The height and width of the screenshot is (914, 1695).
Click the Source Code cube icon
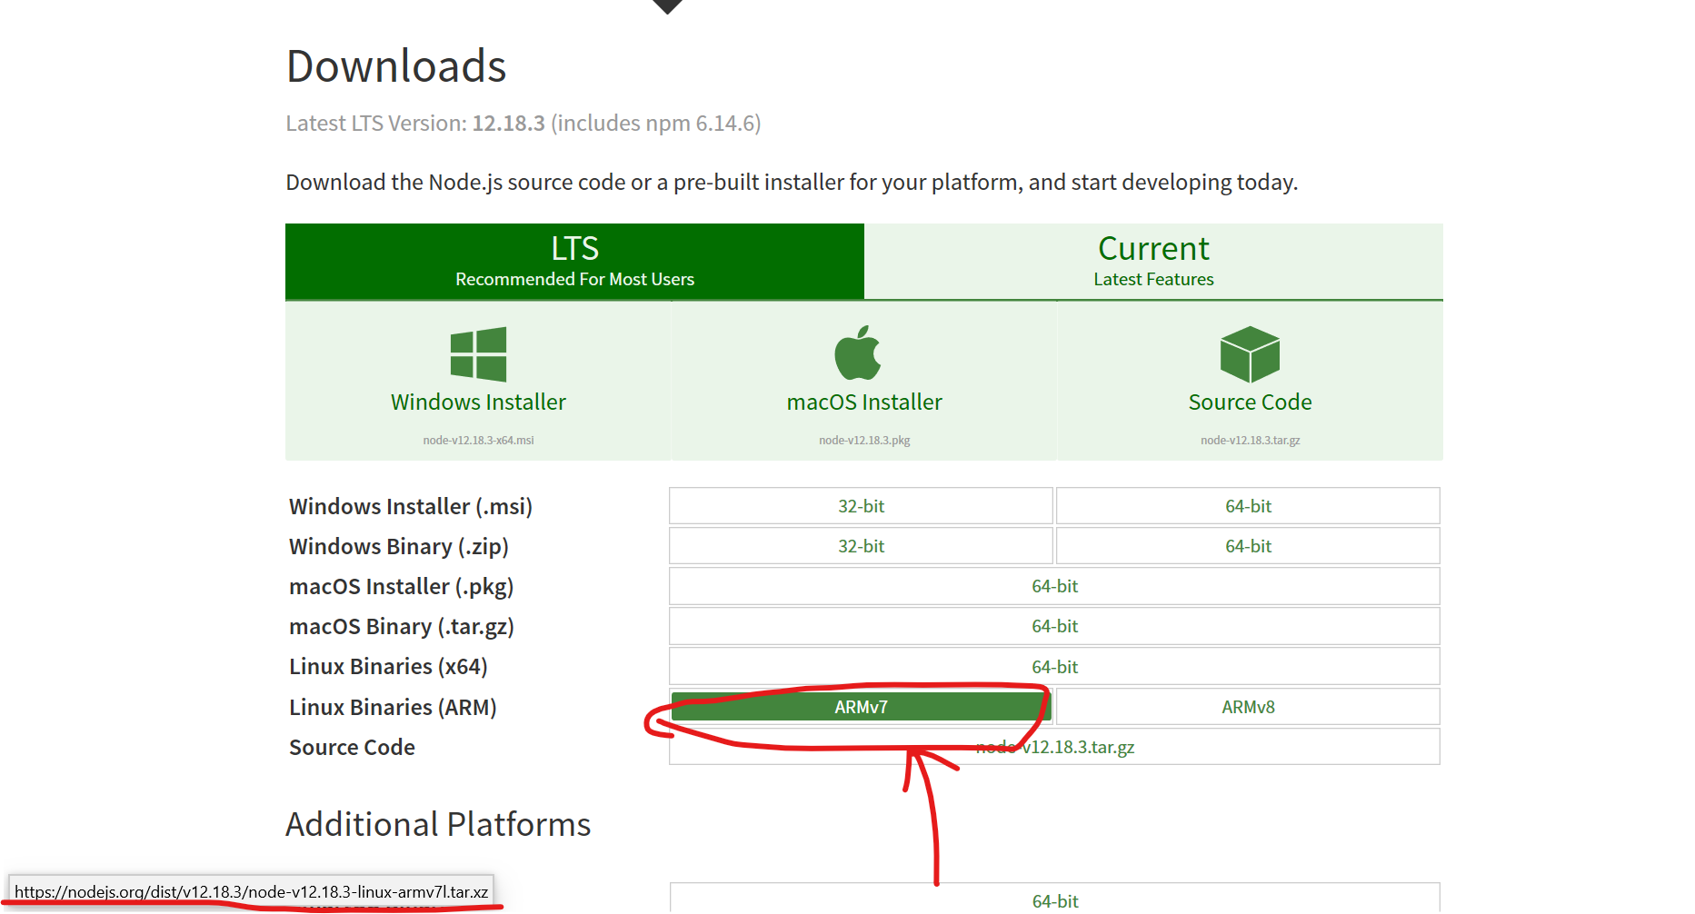click(x=1250, y=354)
